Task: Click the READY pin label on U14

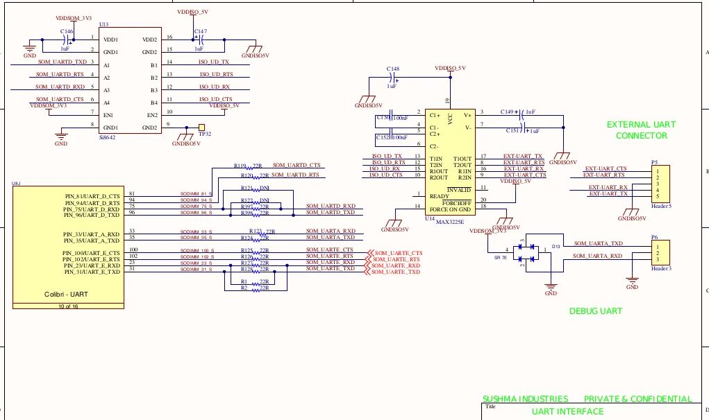Action: coord(439,196)
